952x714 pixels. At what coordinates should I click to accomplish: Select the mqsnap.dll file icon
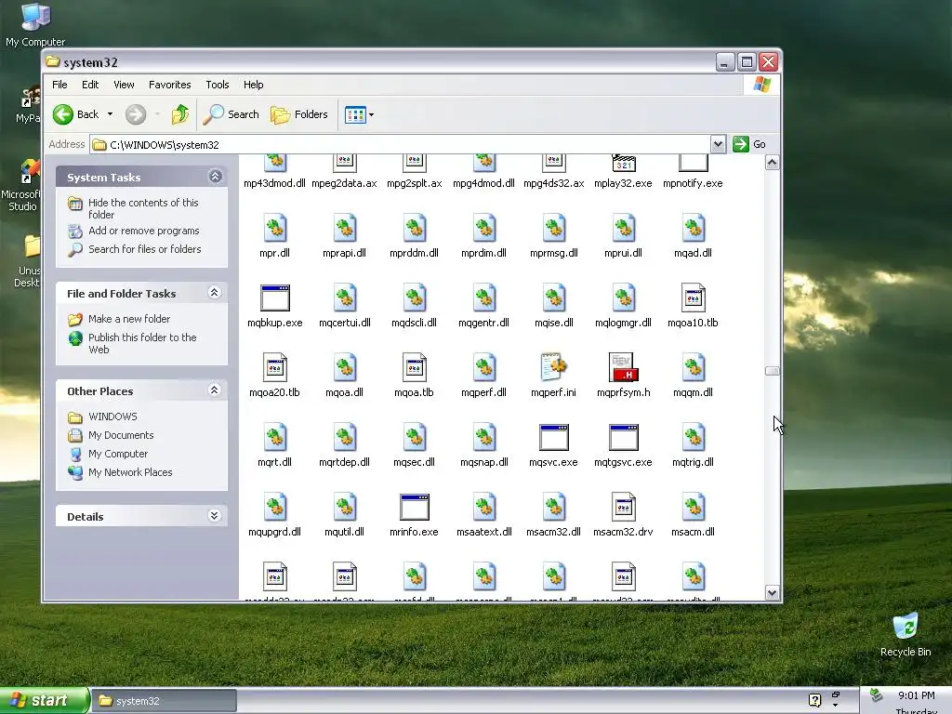(x=483, y=438)
